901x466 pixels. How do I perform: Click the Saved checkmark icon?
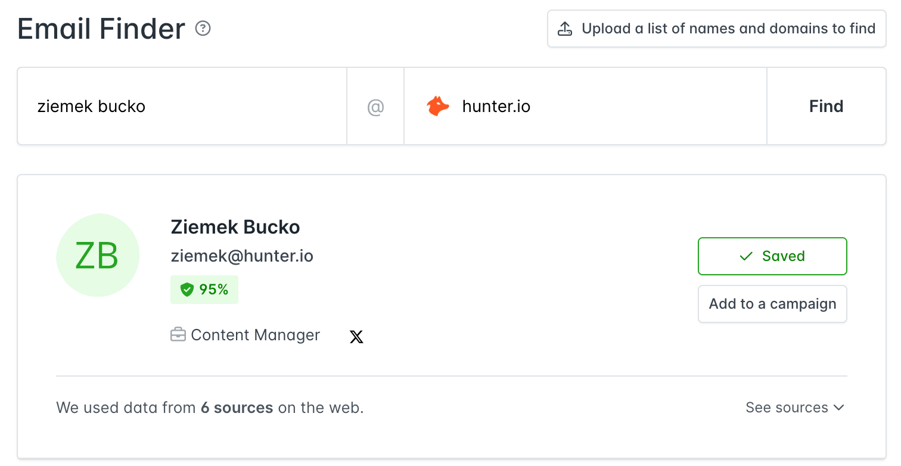coord(746,256)
